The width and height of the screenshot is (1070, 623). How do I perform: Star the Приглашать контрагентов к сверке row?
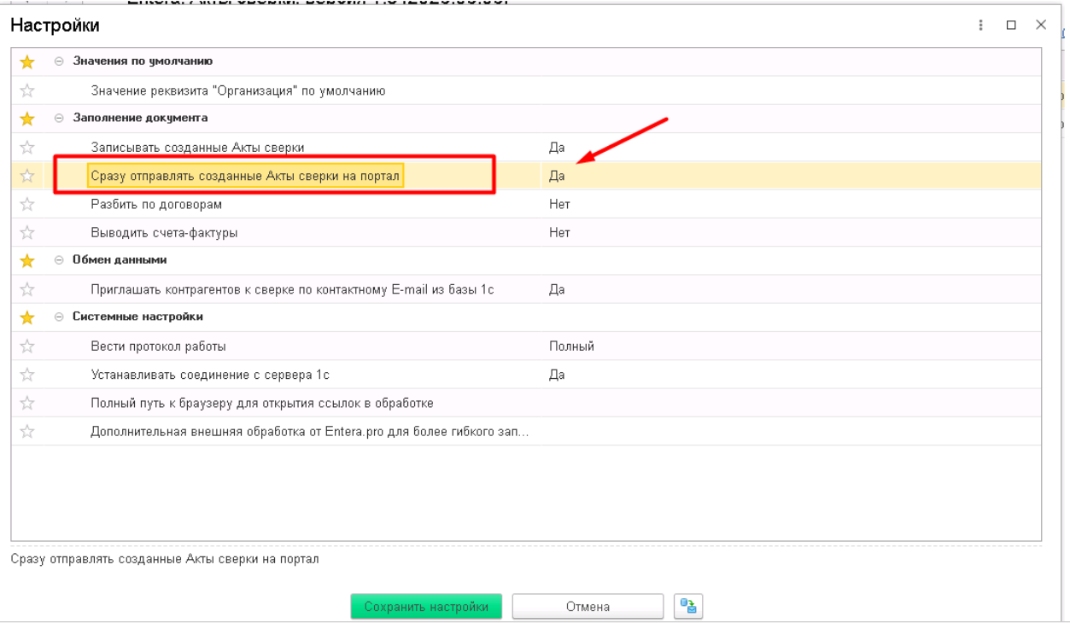click(x=27, y=289)
